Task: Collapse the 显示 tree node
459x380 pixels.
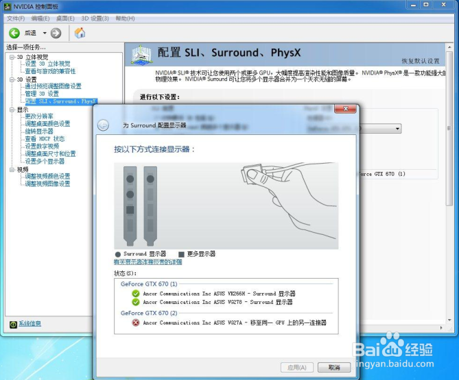Action: (12, 110)
